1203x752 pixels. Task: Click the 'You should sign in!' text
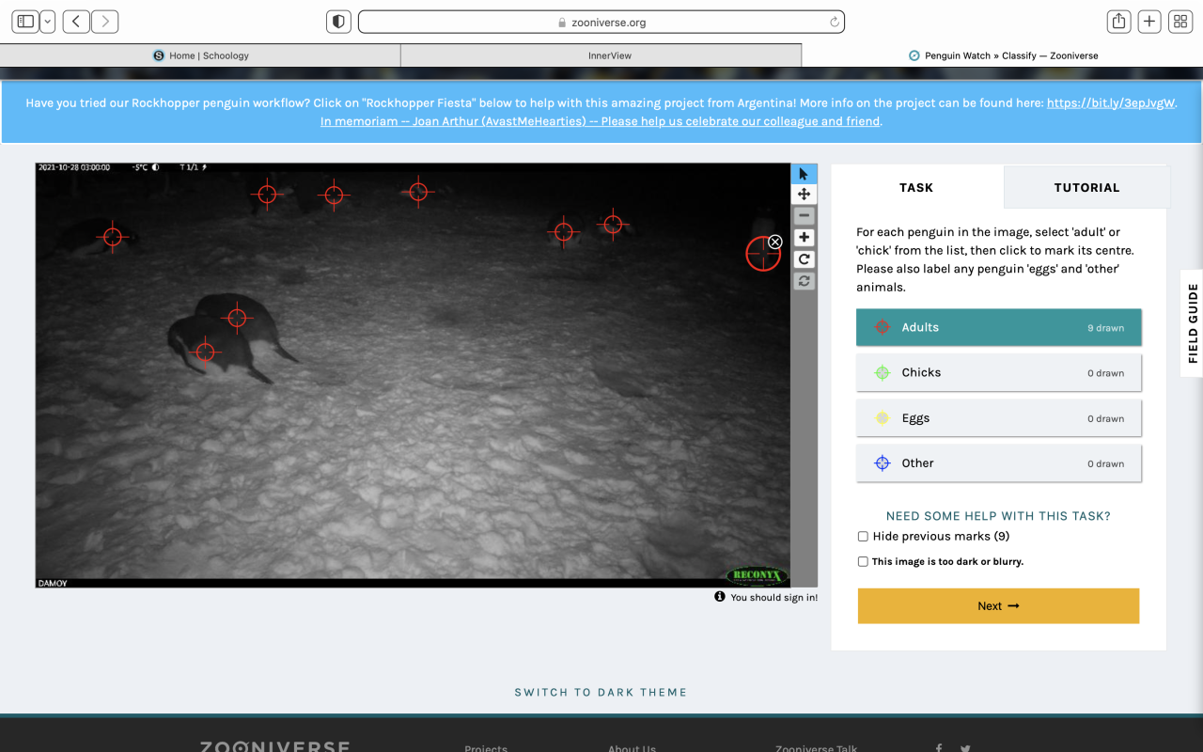pyautogui.click(x=774, y=598)
